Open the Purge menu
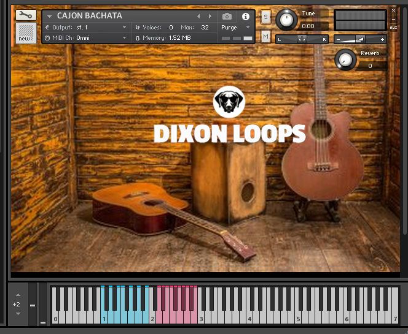408x334 pixels. pyautogui.click(x=237, y=28)
